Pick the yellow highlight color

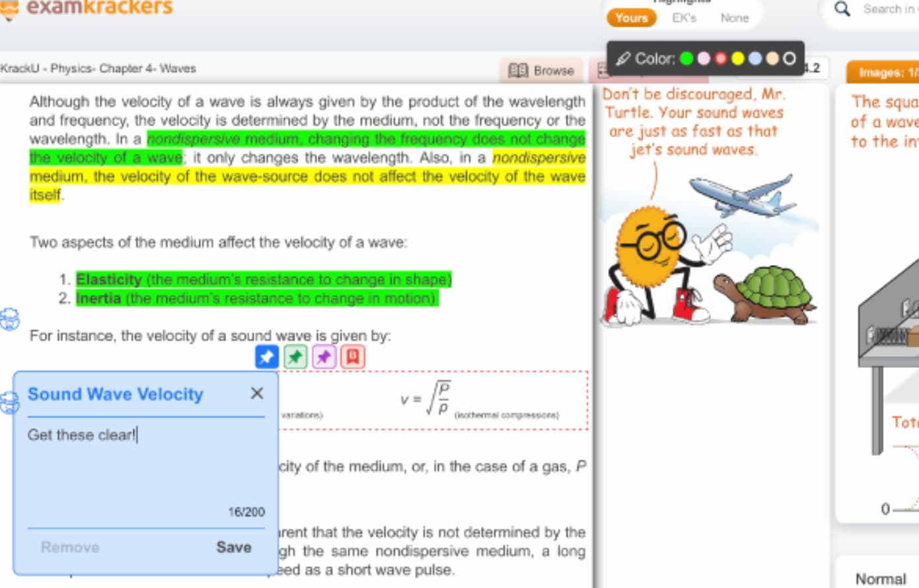pyautogui.click(x=738, y=59)
